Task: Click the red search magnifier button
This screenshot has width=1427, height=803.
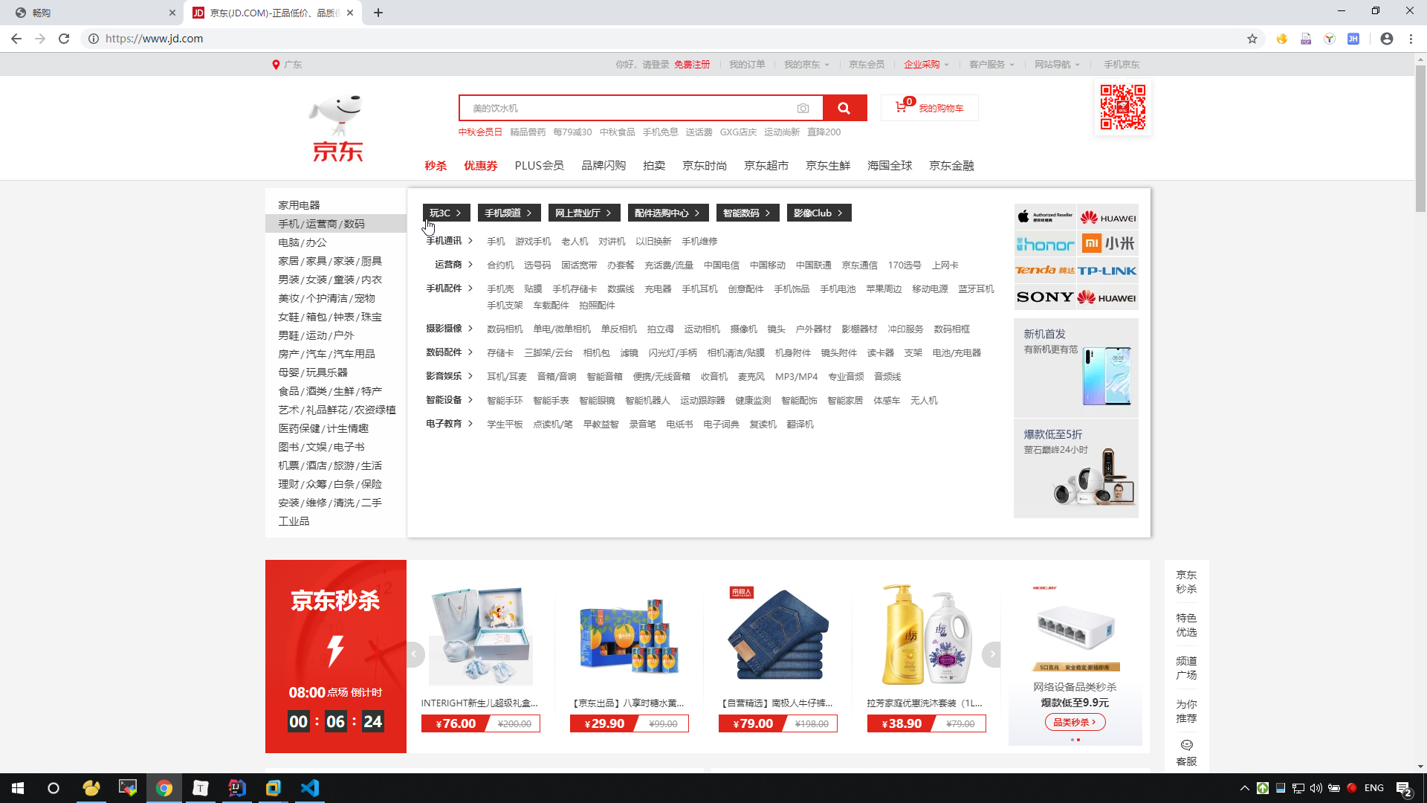Action: [x=844, y=108]
